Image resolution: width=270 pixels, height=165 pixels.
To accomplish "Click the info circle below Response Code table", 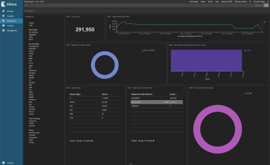I will pos(131,164).
